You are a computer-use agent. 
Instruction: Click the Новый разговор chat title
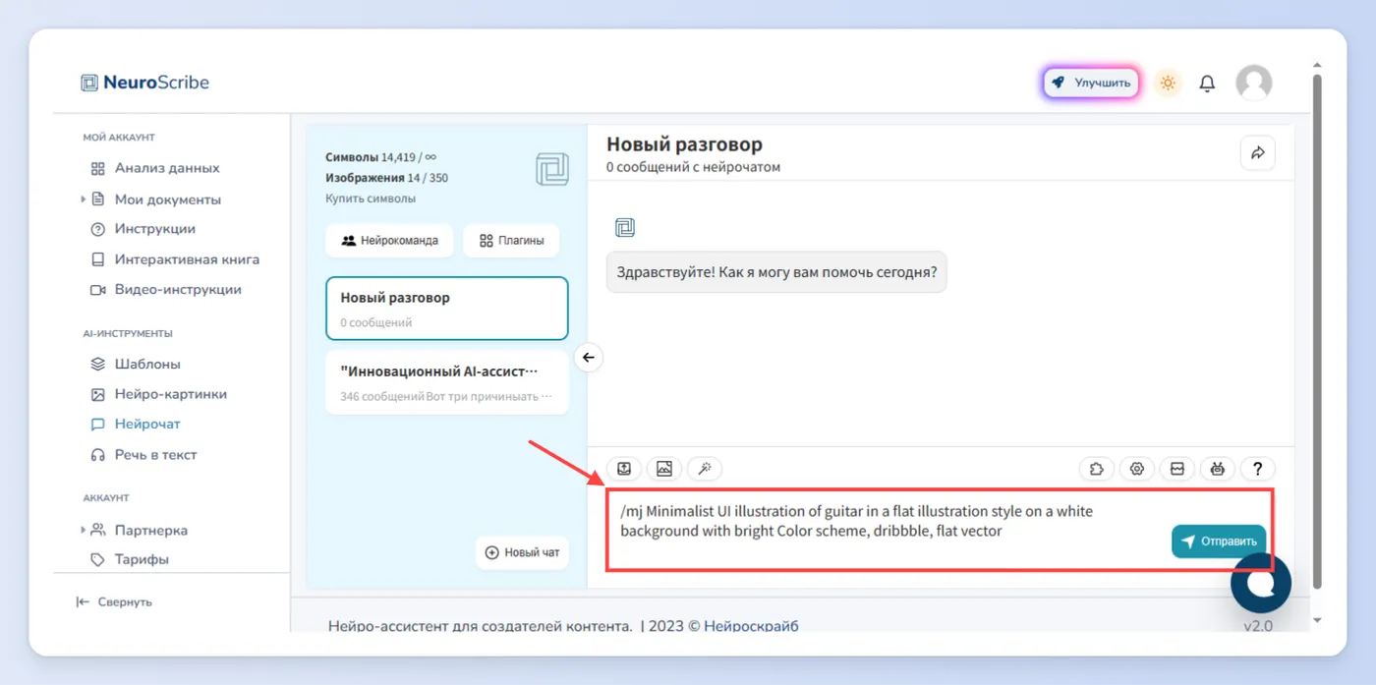coord(684,144)
